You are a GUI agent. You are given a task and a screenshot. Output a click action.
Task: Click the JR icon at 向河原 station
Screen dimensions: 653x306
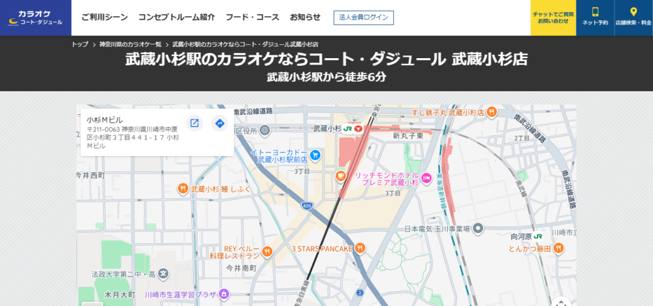click(539, 236)
